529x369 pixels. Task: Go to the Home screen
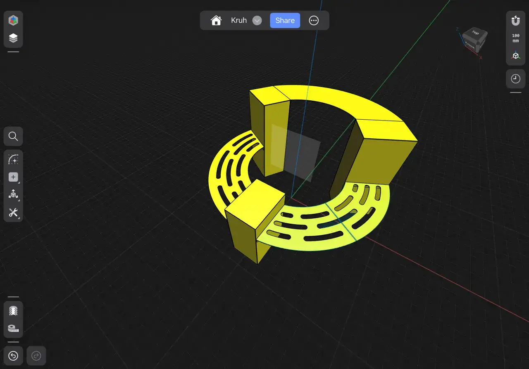pos(216,21)
